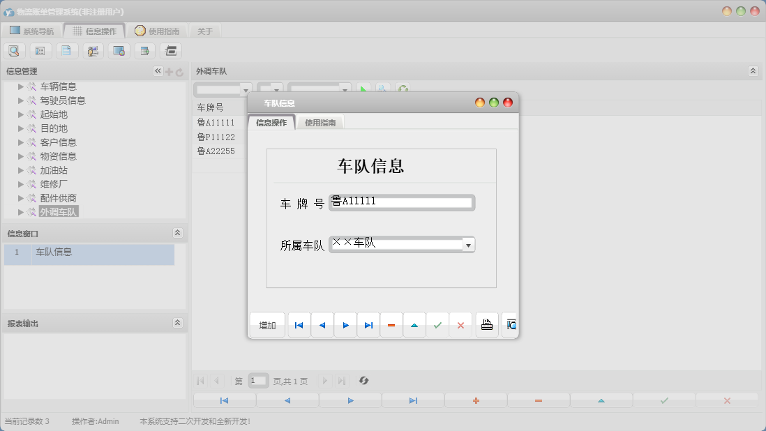
Task: Click the printer icon in the dialog footer
Action: tap(486, 324)
